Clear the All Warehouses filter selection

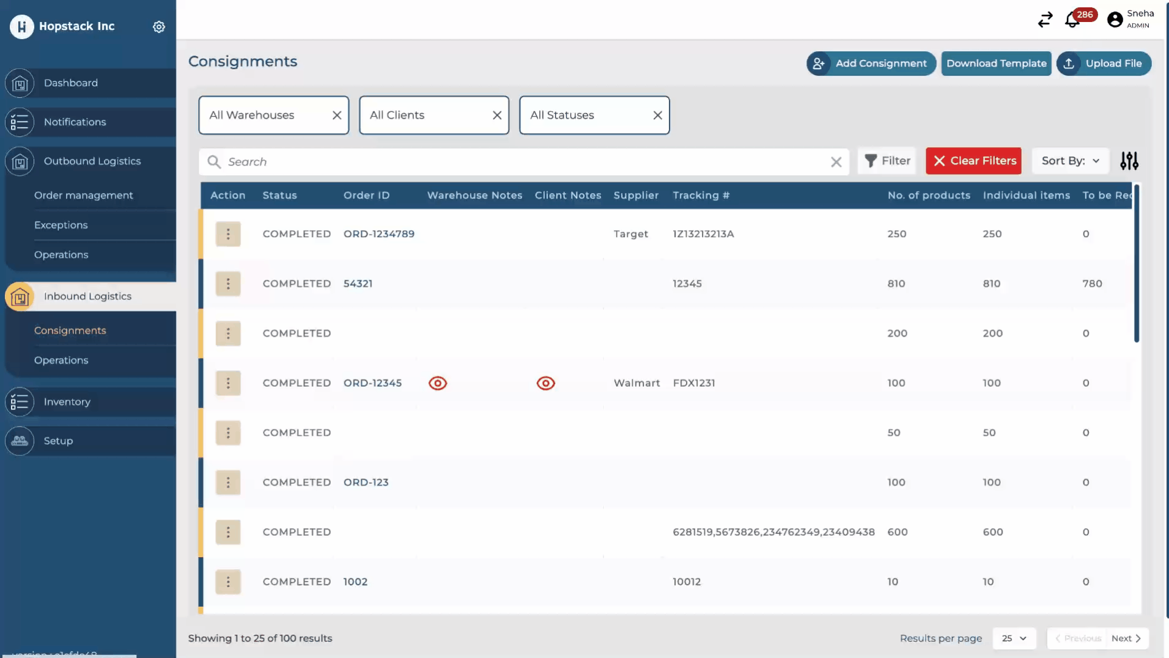336,115
